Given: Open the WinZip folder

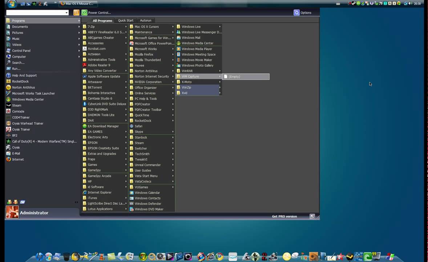Looking at the screenshot, I should point(199,88).
